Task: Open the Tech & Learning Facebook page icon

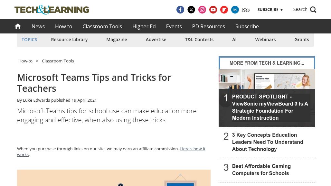Action: coord(180,9)
